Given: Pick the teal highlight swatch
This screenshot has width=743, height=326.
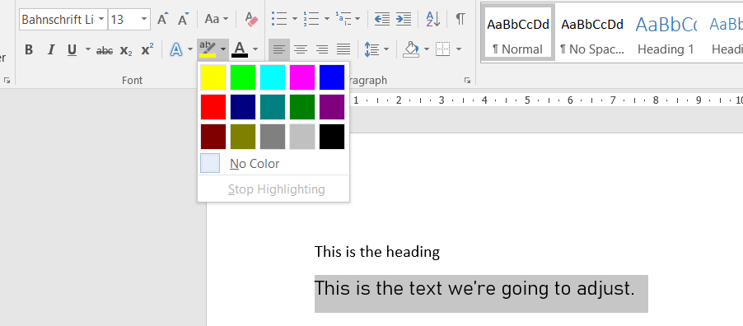Looking at the screenshot, I should (x=273, y=107).
